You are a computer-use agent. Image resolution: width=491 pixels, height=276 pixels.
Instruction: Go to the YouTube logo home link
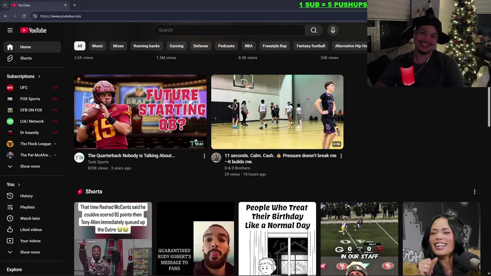[33, 30]
